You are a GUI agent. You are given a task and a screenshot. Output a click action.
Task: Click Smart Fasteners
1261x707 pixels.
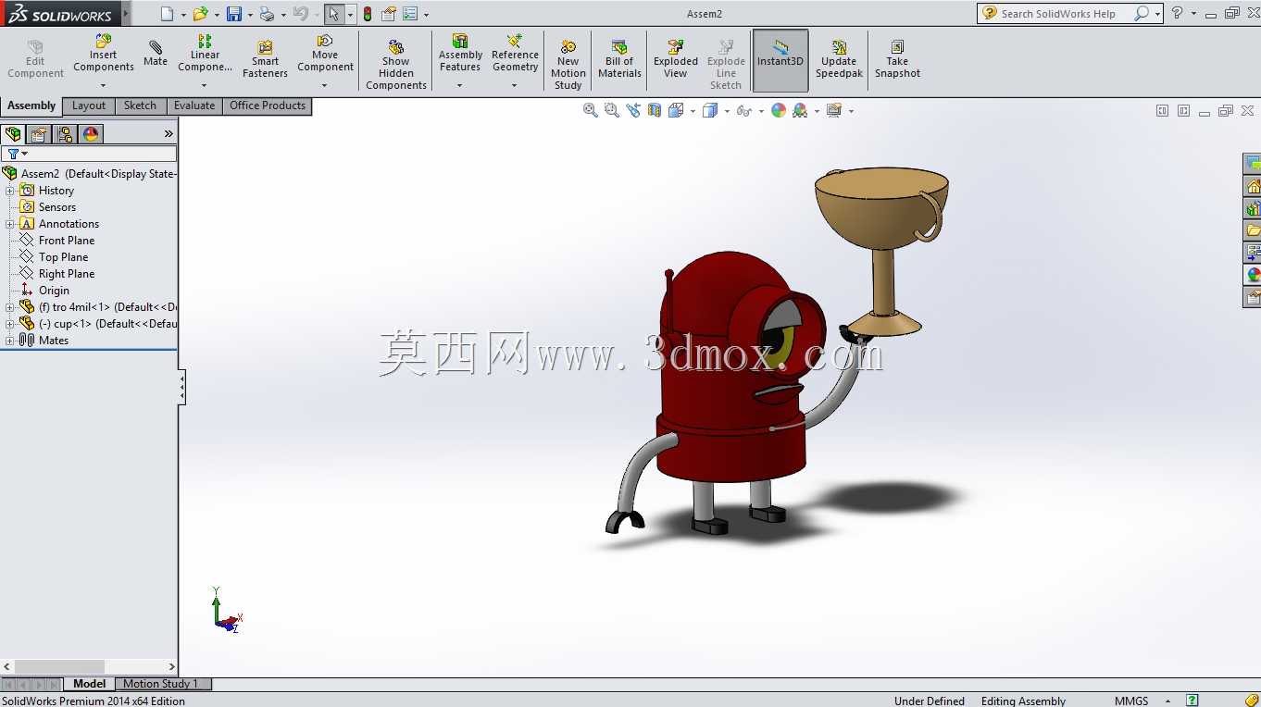[265, 59]
